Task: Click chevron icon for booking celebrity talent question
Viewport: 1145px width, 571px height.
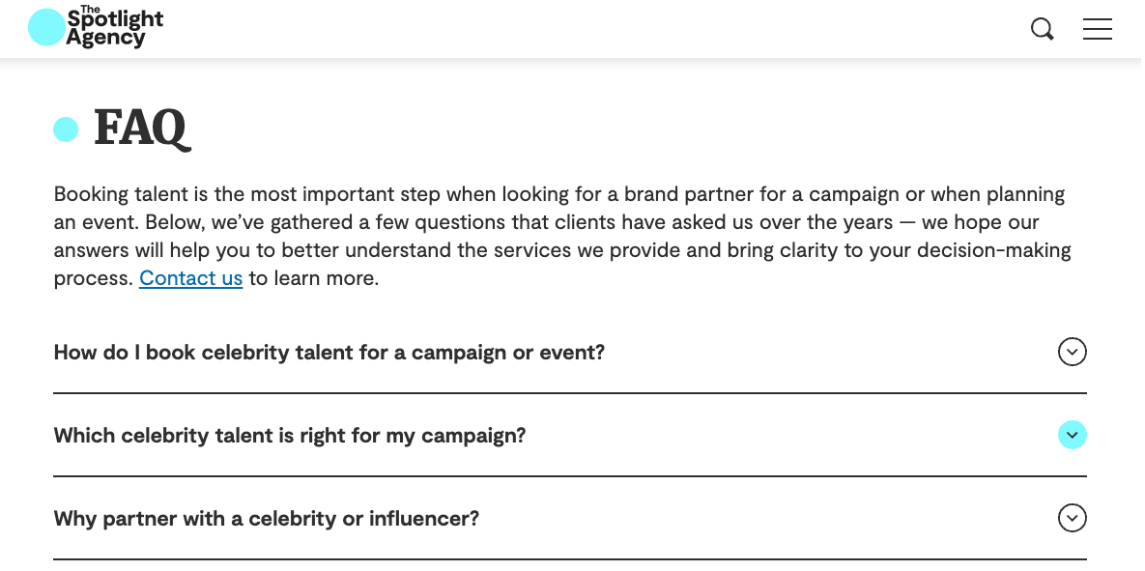Action: [x=1072, y=352]
